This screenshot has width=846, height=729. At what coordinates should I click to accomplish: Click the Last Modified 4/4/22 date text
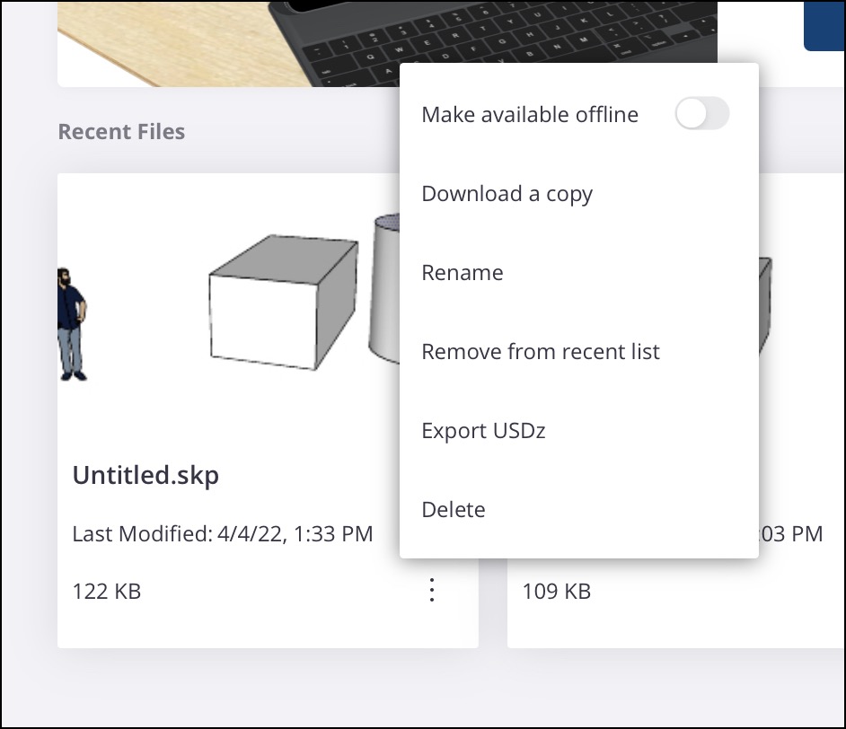pyautogui.click(x=222, y=534)
